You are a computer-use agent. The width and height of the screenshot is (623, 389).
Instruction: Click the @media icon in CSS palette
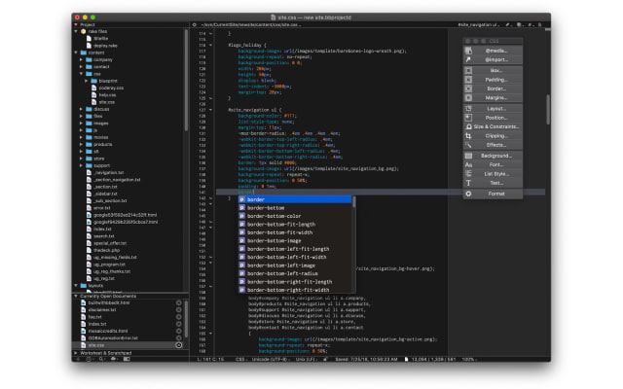click(x=469, y=50)
